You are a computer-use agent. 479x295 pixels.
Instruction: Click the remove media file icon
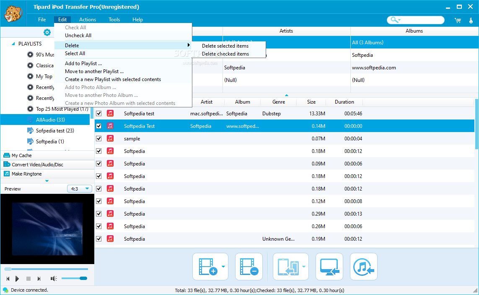click(249, 267)
